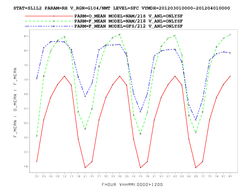Click y-axis tick label 76
251x194 pixels.
click(26, 65)
